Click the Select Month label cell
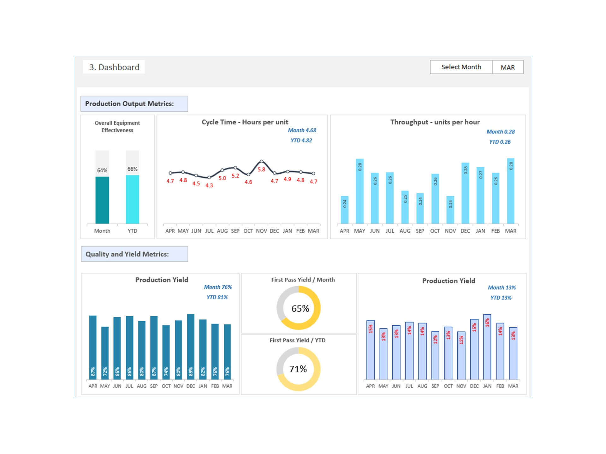Image resolution: width=606 pixels, height=454 pixels. tap(461, 67)
